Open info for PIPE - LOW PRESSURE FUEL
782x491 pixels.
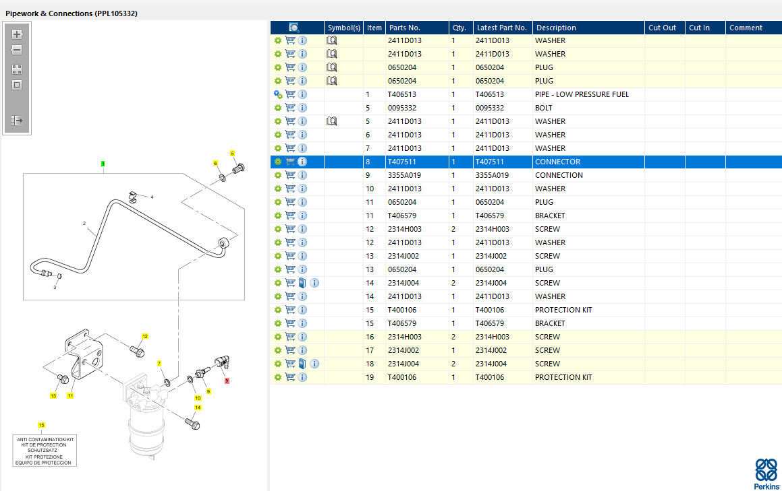click(302, 94)
